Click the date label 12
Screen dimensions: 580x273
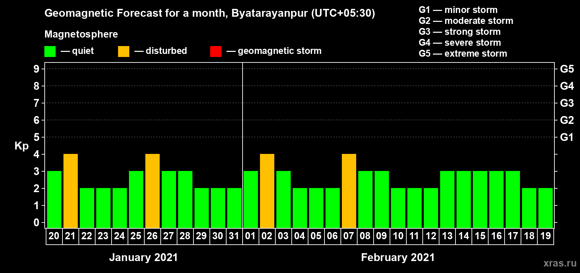pos(431,236)
